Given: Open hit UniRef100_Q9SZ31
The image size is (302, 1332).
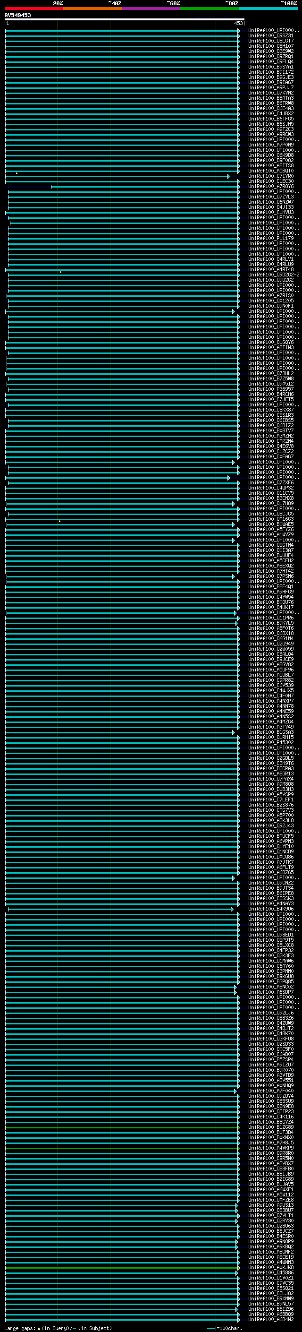Looking at the screenshot, I should click(x=271, y=36).
